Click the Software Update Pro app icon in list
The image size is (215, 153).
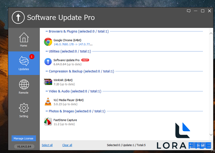tap(48, 62)
